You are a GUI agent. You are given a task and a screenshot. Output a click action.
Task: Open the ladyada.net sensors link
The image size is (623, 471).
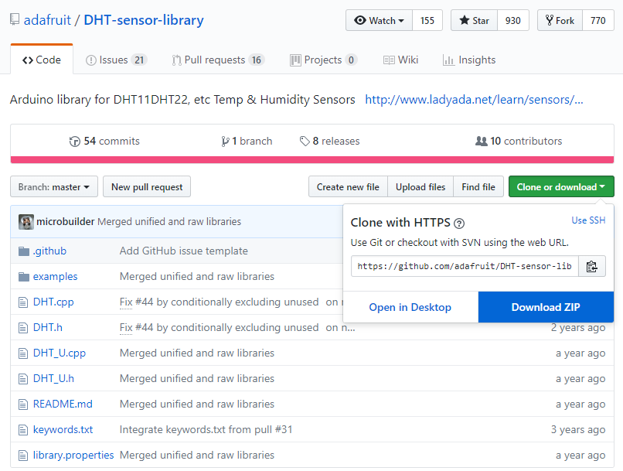[474, 99]
